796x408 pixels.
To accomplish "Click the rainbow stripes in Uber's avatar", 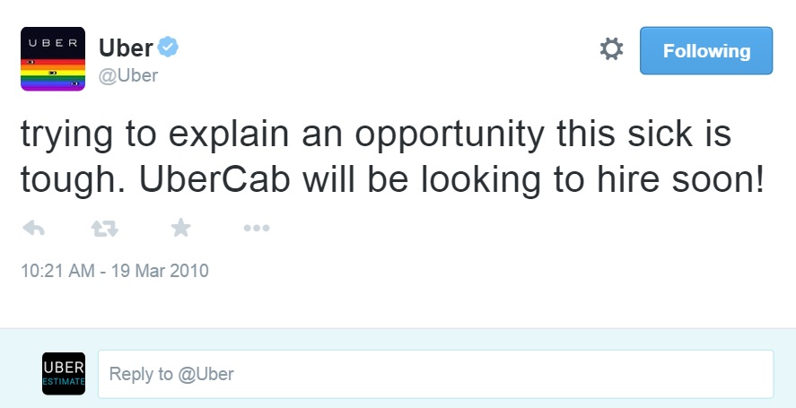I will tap(53, 74).
